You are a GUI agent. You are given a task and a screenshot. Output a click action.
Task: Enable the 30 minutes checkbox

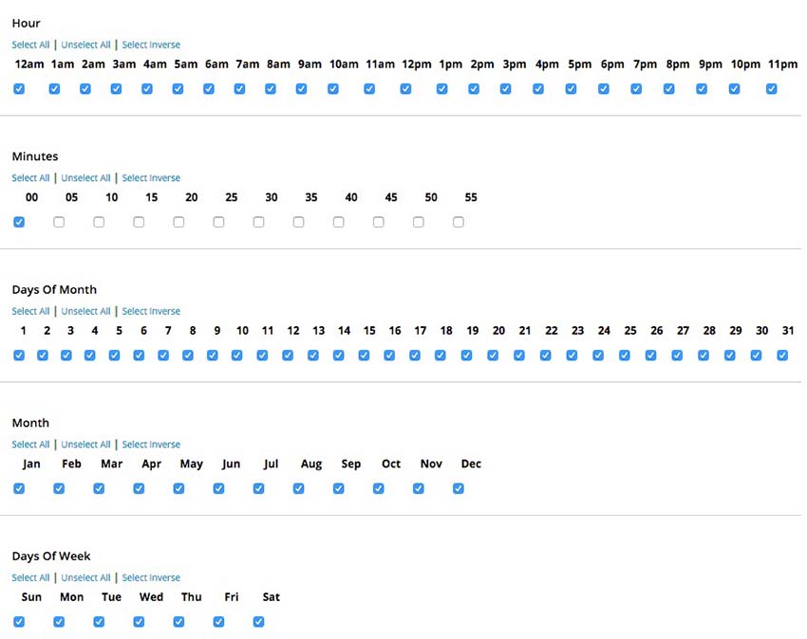pyautogui.click(x=259, y=222)
